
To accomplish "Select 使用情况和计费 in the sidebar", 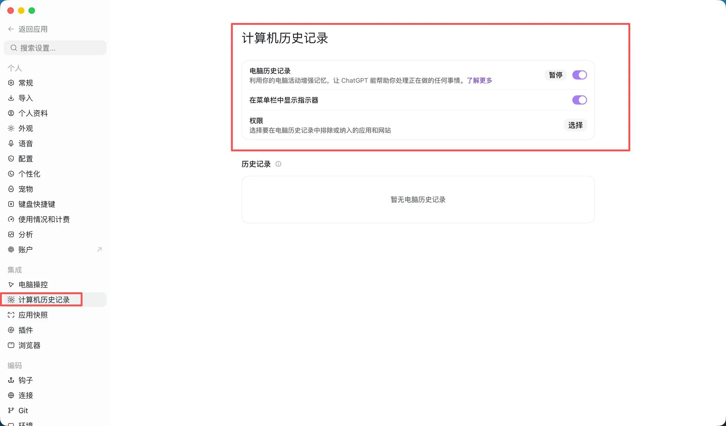I will pyautogui.click(x=55, y=219).
